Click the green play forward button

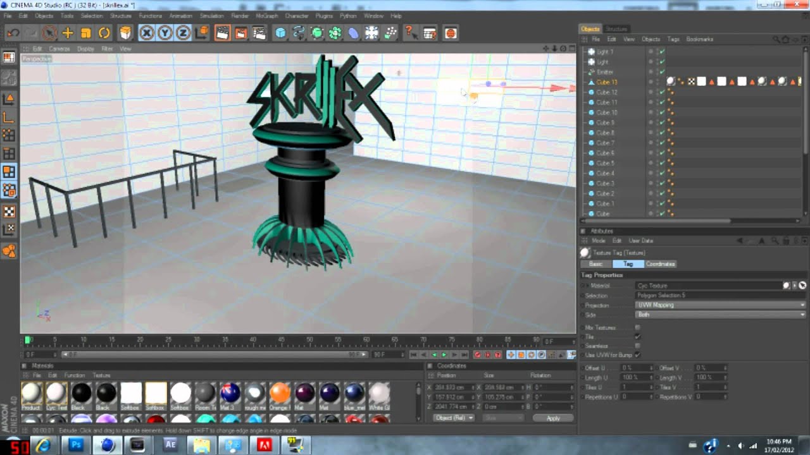[x=444, y=355]
